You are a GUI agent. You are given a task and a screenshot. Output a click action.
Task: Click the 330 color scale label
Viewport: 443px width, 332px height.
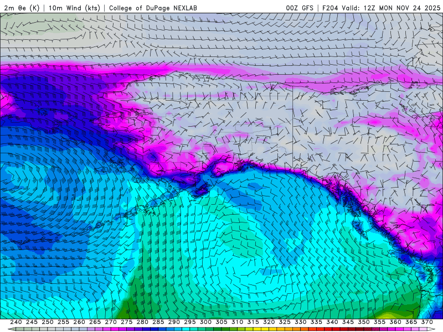(301, 322)
